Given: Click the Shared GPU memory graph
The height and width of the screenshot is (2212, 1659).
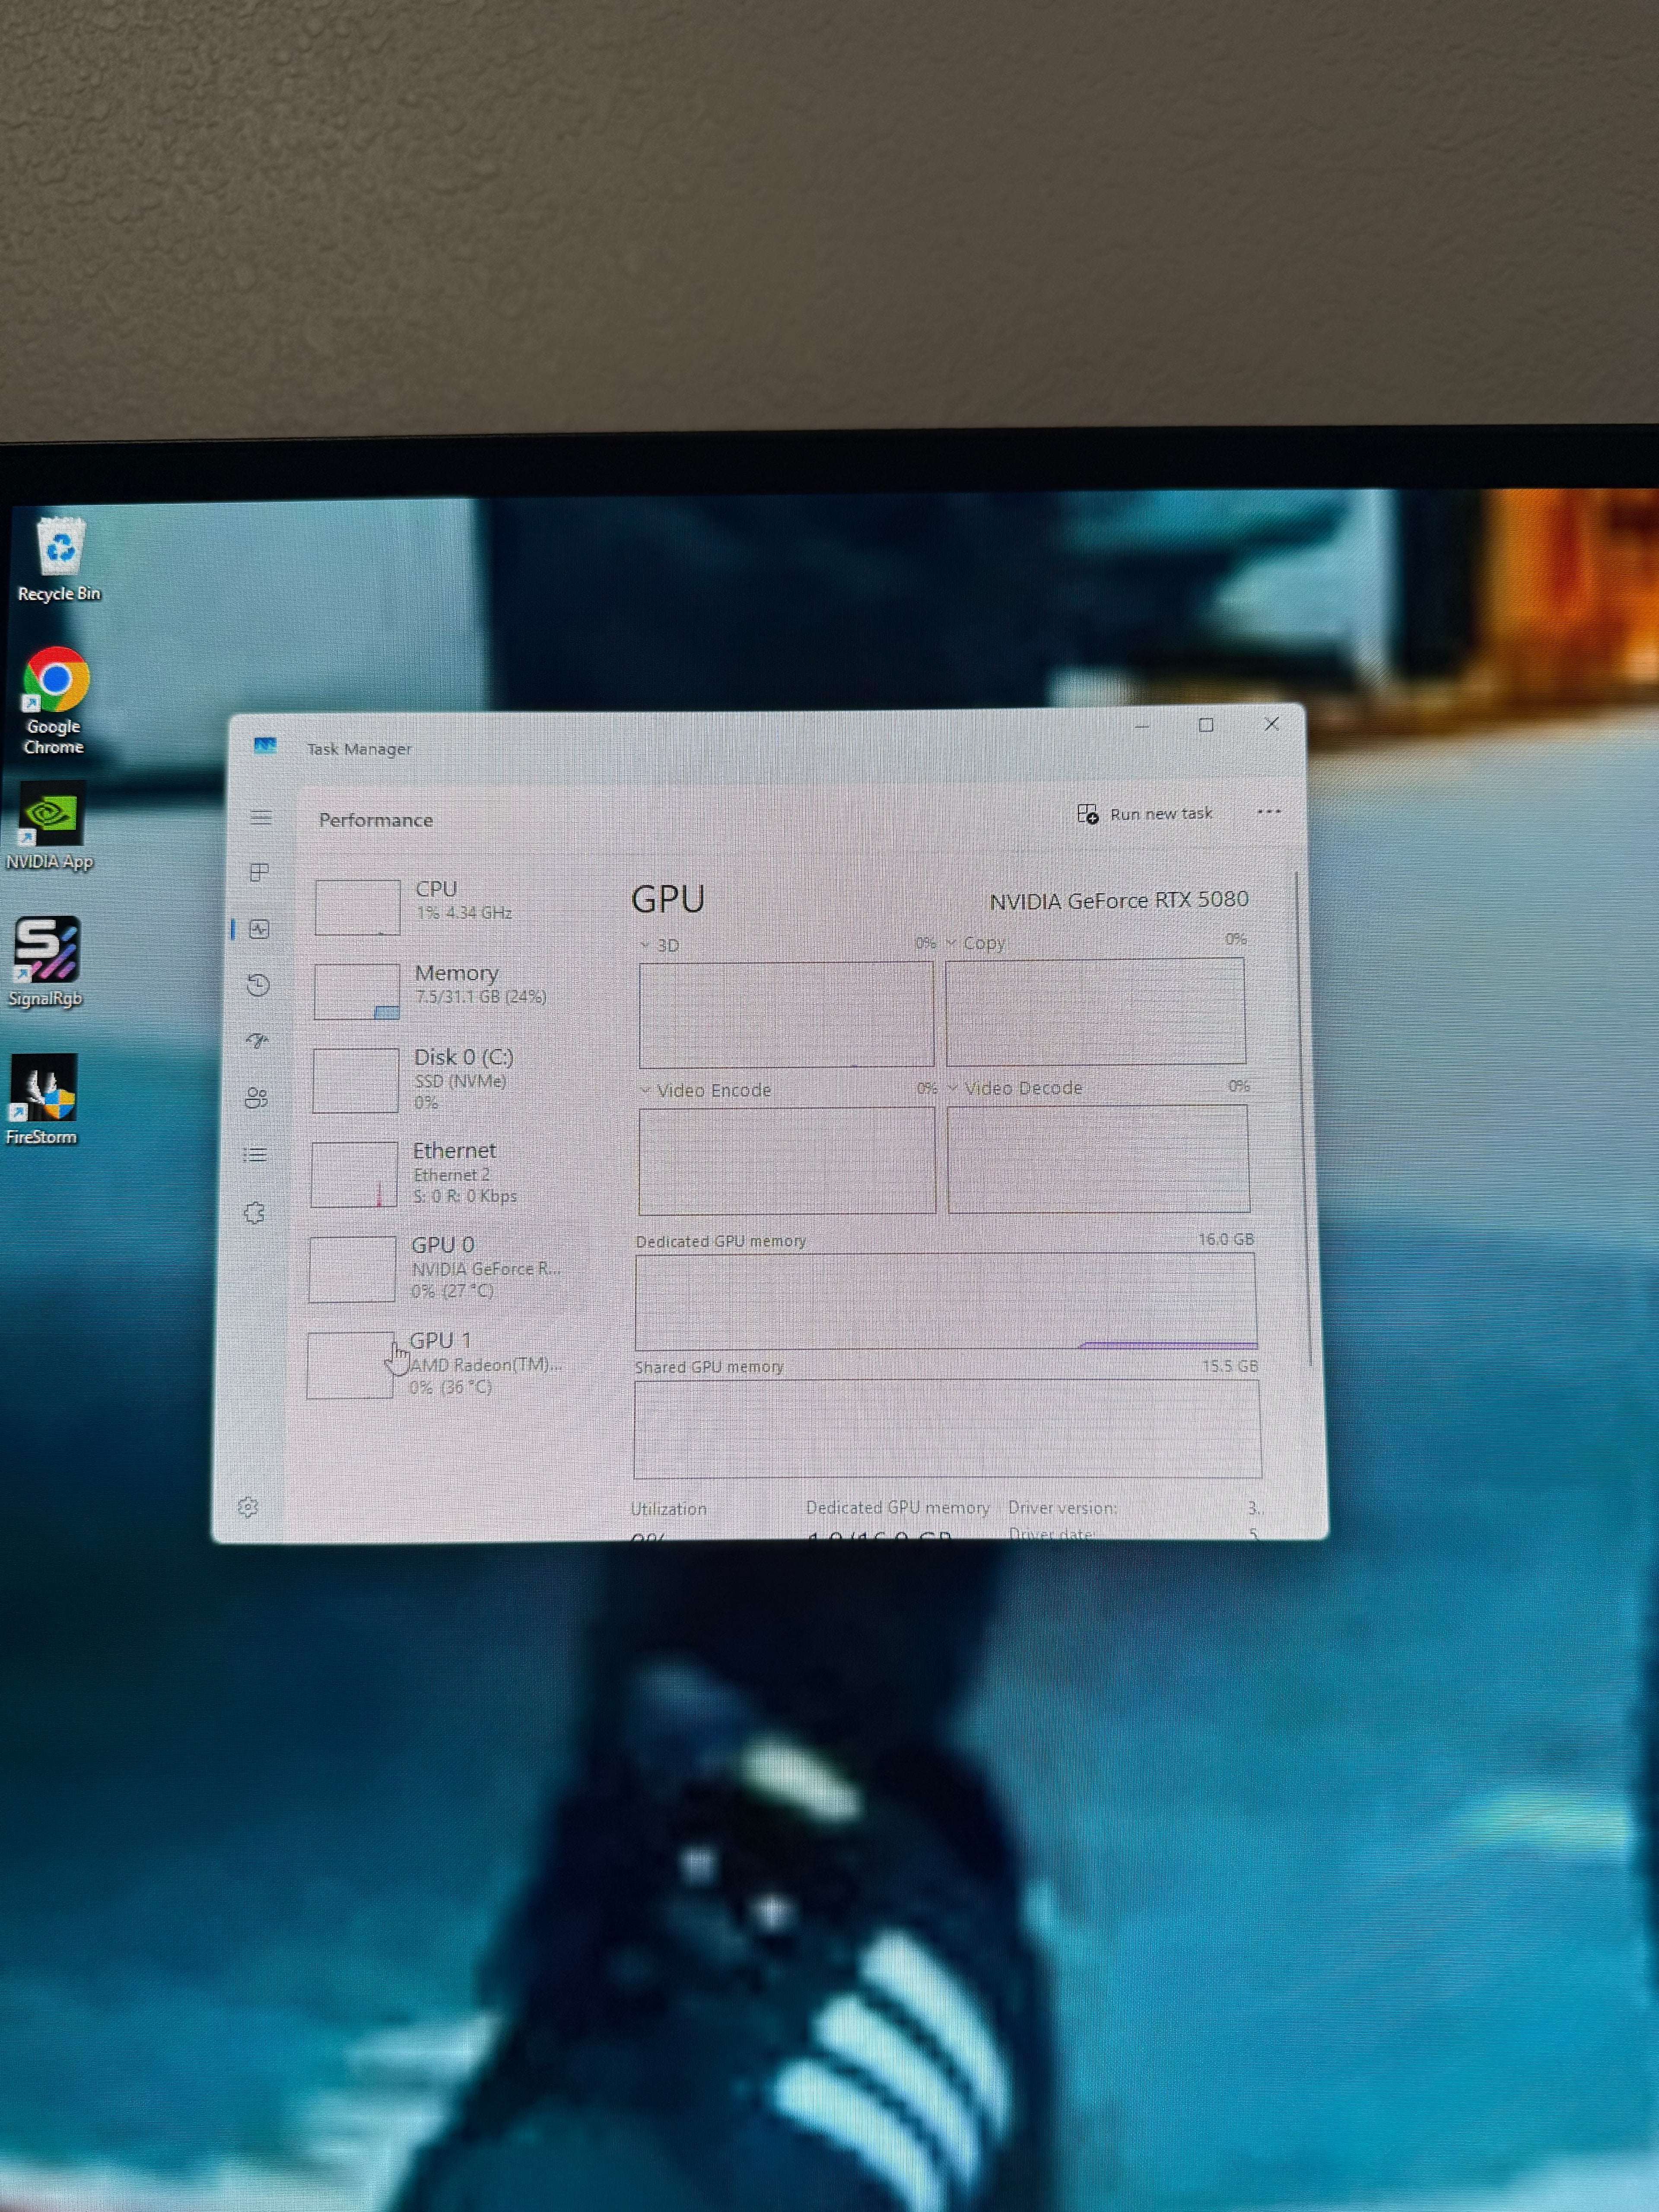Looking at the screenshot, I should [947, 1429].
